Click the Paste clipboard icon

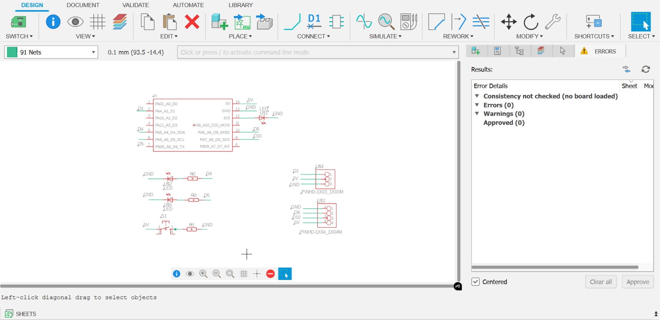point(170,22)
